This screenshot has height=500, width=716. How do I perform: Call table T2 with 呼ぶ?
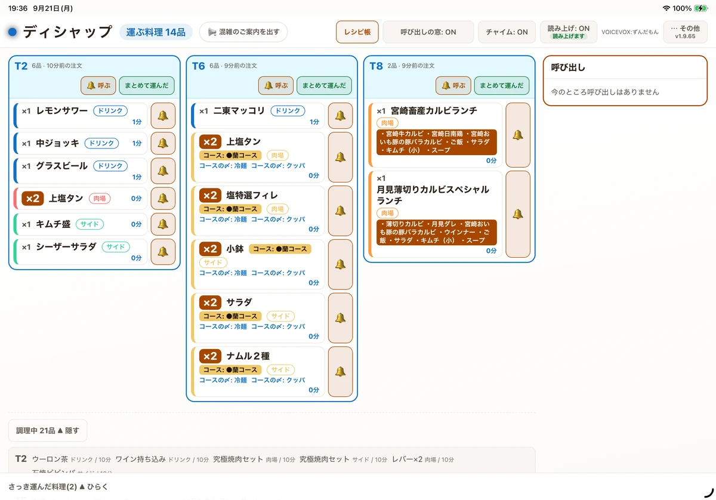coord(98,85)
